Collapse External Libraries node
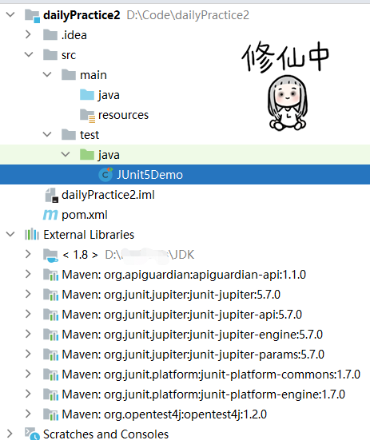 pyautogui.click(x=10, y=234)
